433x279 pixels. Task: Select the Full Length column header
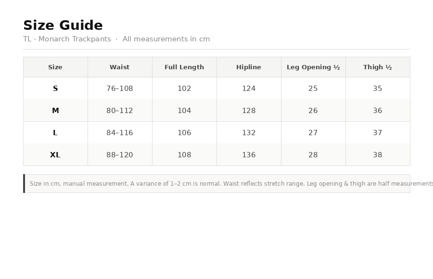point(184,67)
